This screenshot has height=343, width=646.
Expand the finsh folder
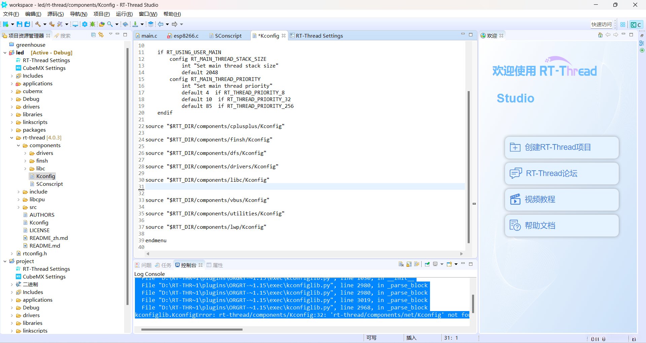(x=25, y=161)
